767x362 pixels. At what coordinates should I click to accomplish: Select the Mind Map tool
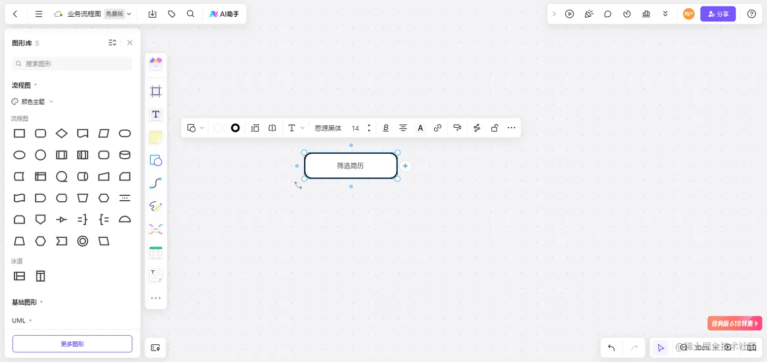156,229
